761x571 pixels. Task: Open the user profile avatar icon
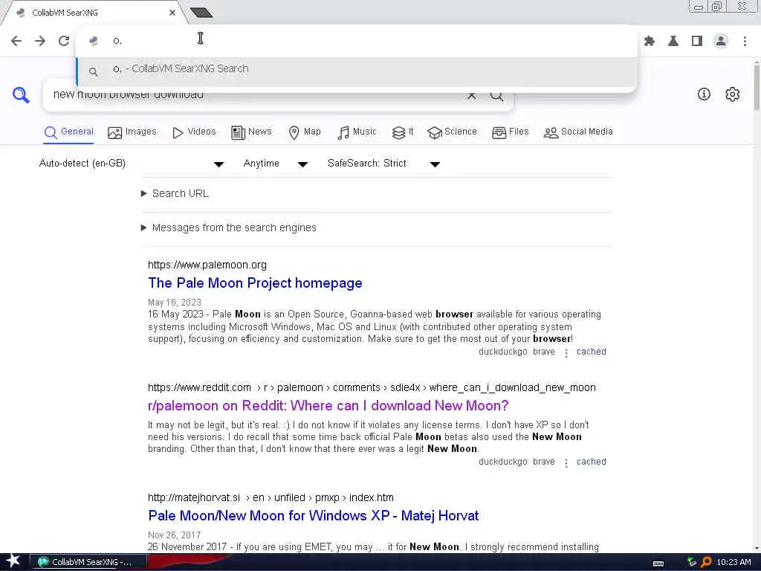pyautogui.click(x=721, y=42)
